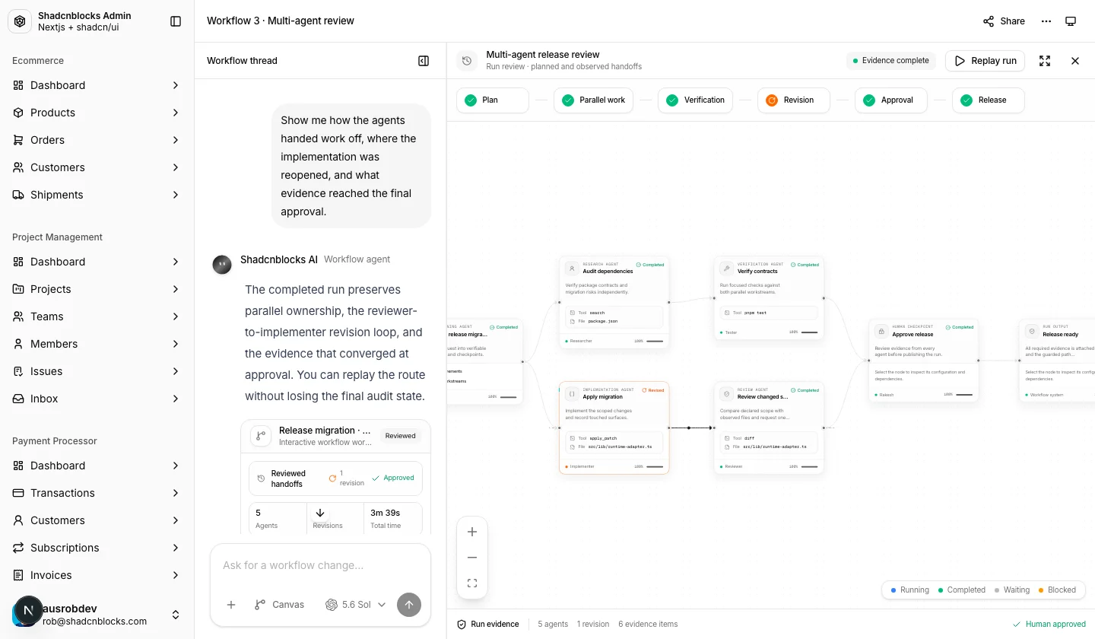Select the Parallel work stage step
1095x639 pixels.
click(x=593, y=100)
